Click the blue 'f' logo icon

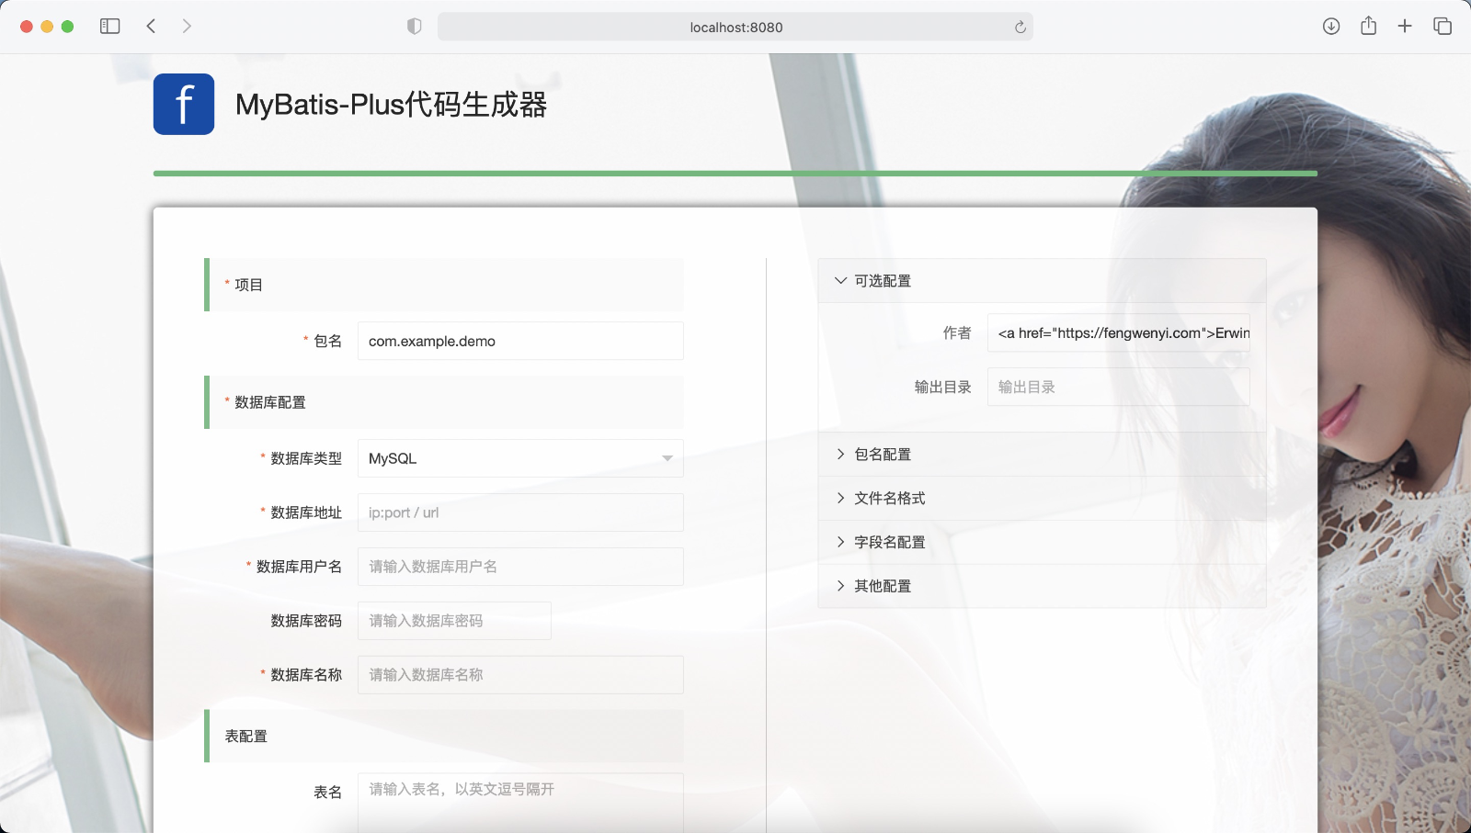tap(183, 104)
